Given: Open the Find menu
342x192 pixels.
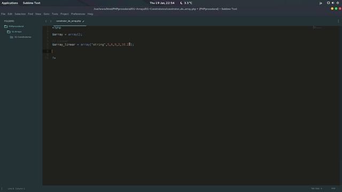Looking at the screenshot, I should tap(30, 14).
